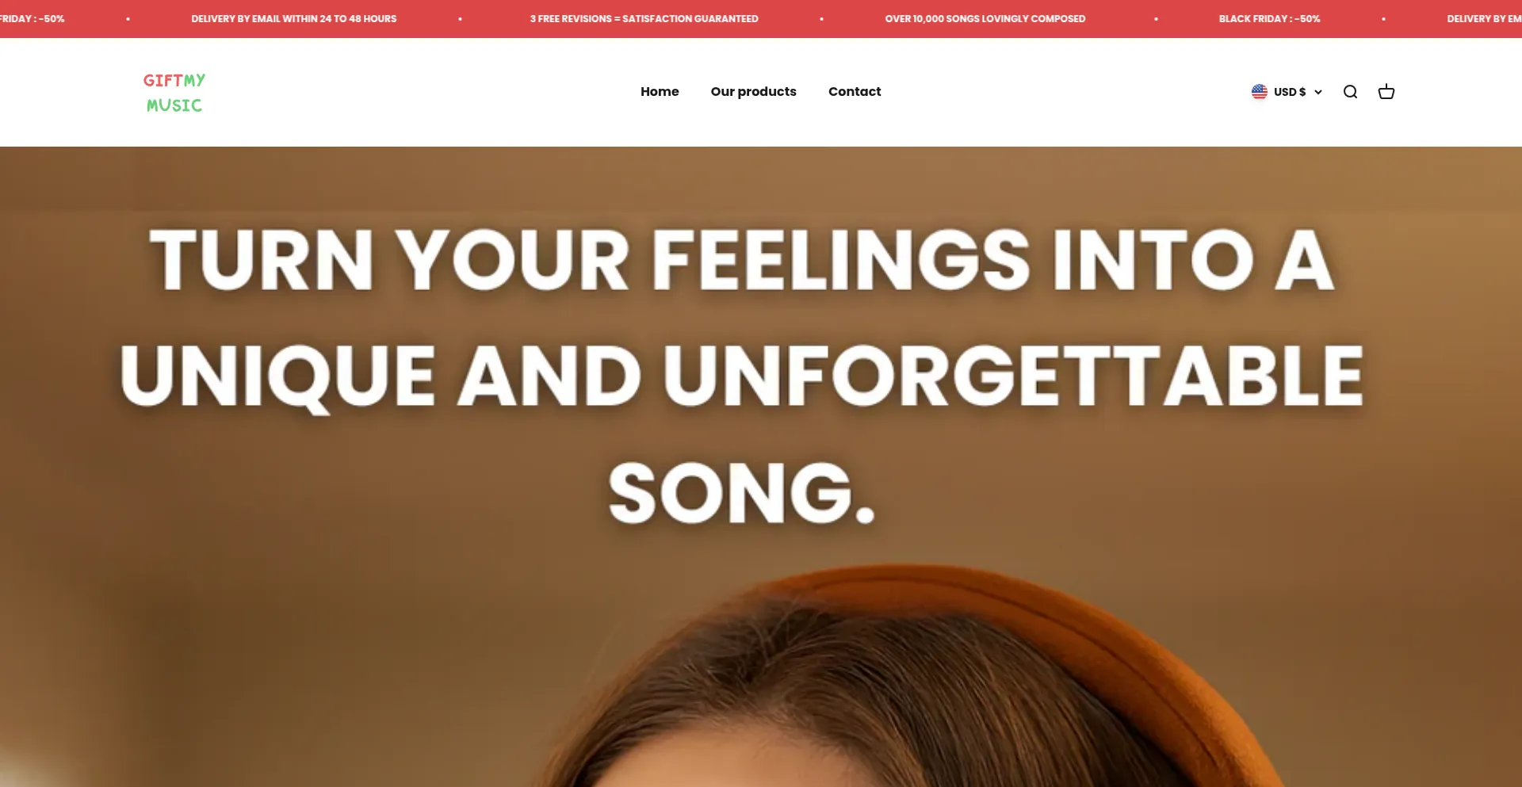Image resolution: width=1522 pixels, height=787 pixels.
Task: Click the hero headline text
Action: click(x=741, y=376)
